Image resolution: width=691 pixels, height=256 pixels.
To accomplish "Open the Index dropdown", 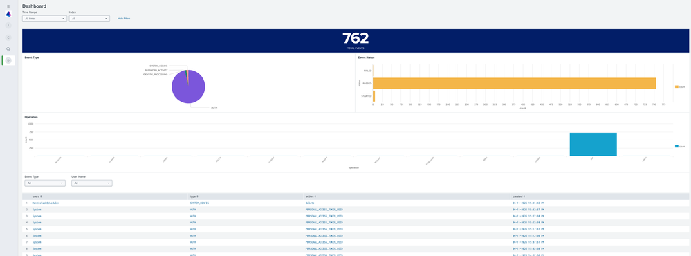I will 89,19.
